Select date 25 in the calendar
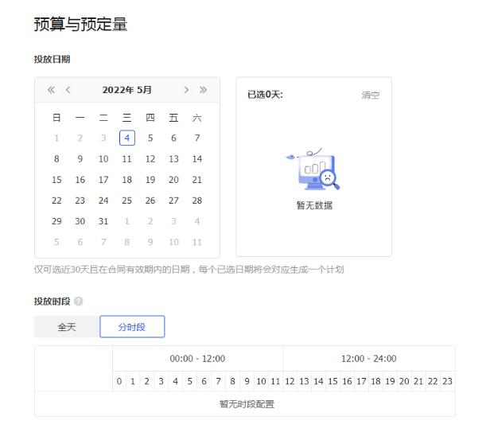490x436 pixels. [x=127, y=200]
